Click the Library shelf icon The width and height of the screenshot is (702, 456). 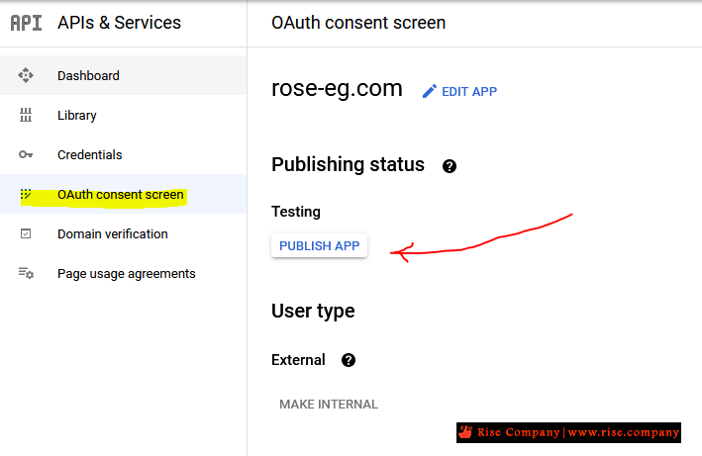click(26, 115)
